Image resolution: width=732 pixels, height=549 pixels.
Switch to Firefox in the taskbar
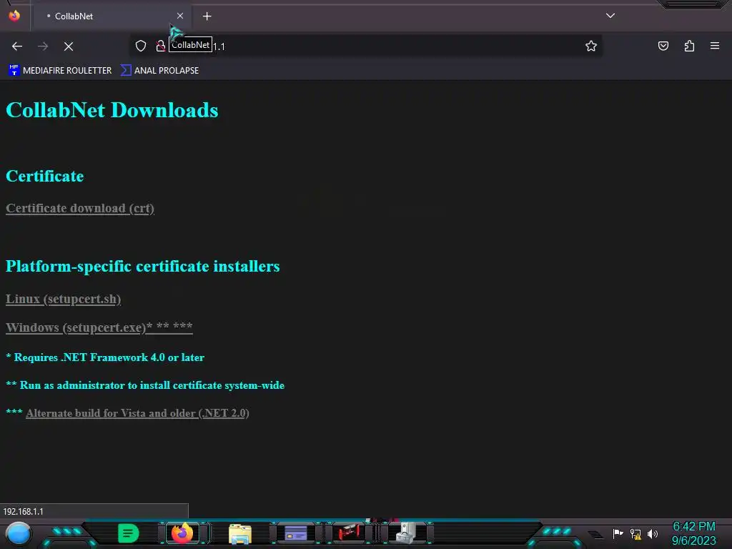click(182, 533)
